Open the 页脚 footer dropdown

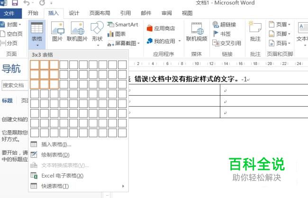[279, 34]
